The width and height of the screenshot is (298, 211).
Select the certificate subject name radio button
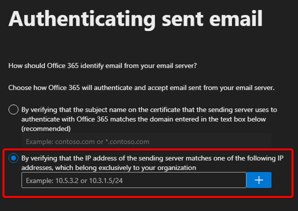click(x=13, y=109)
